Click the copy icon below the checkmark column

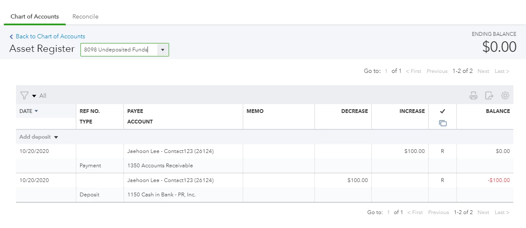pos(443,123)
